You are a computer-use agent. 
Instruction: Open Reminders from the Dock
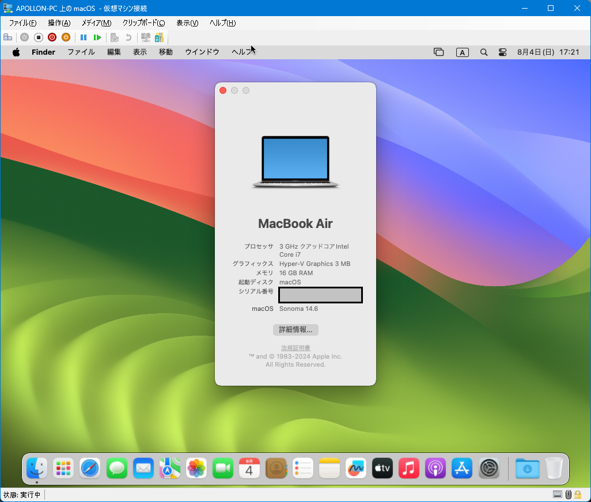(x=302, y=469)
